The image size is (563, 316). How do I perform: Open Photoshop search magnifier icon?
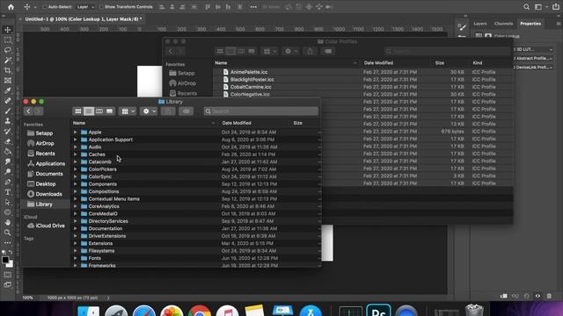click(x=526, y=7)
